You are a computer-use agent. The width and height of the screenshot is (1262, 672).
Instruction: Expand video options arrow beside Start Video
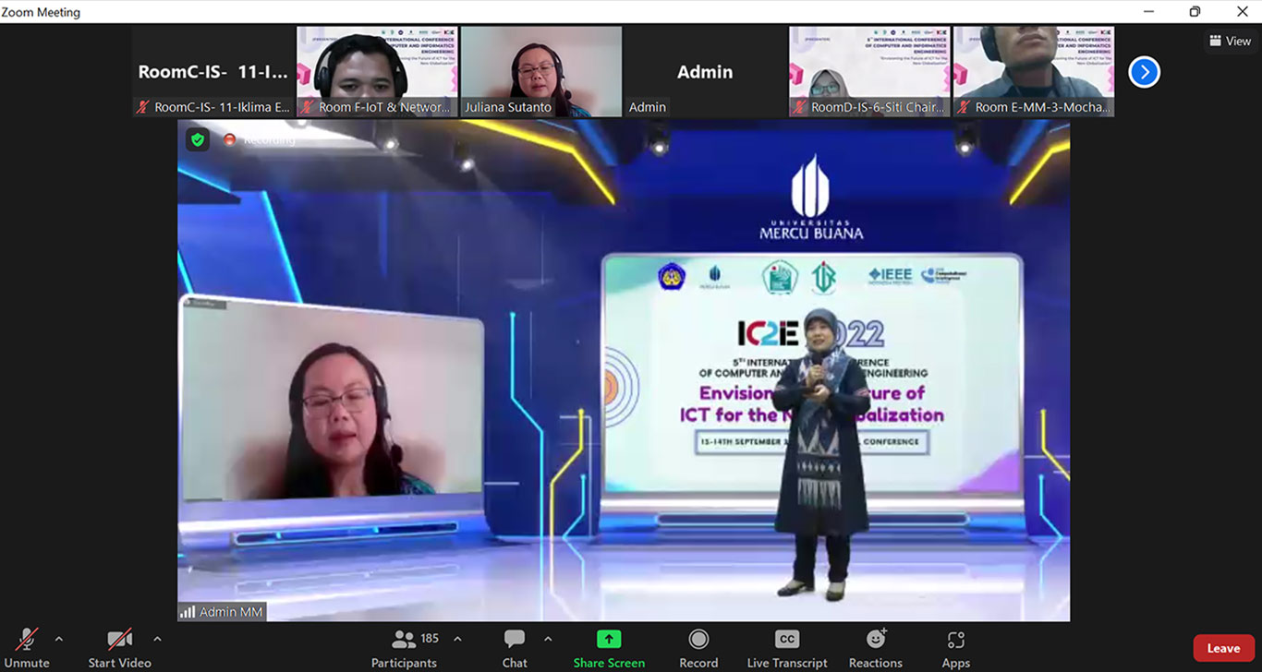(x=157, y=639)
